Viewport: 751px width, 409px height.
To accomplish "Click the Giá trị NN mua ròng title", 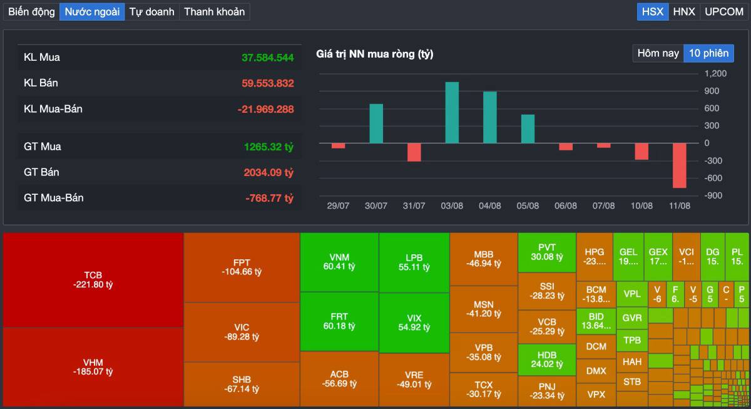I will (375, 54).
